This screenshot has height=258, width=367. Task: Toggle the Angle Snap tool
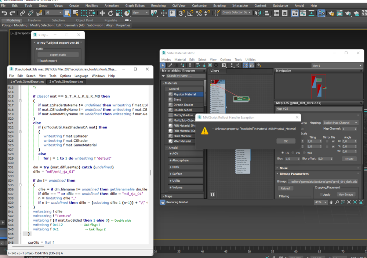click(x=190, y=13)
